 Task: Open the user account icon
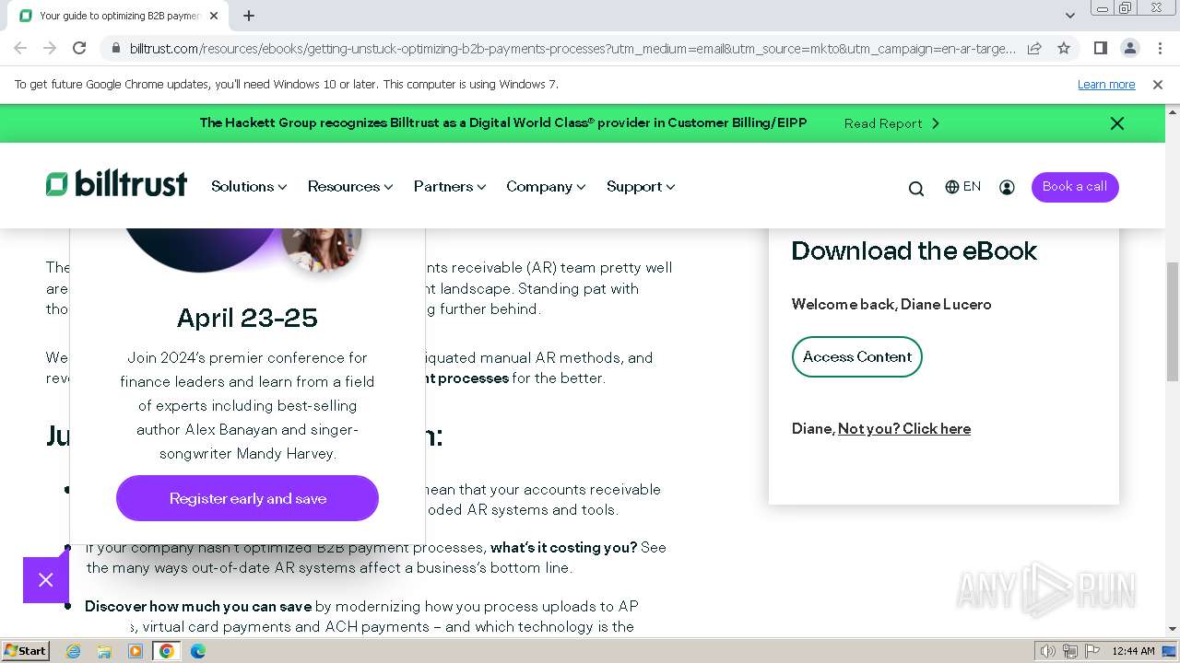1007,187
